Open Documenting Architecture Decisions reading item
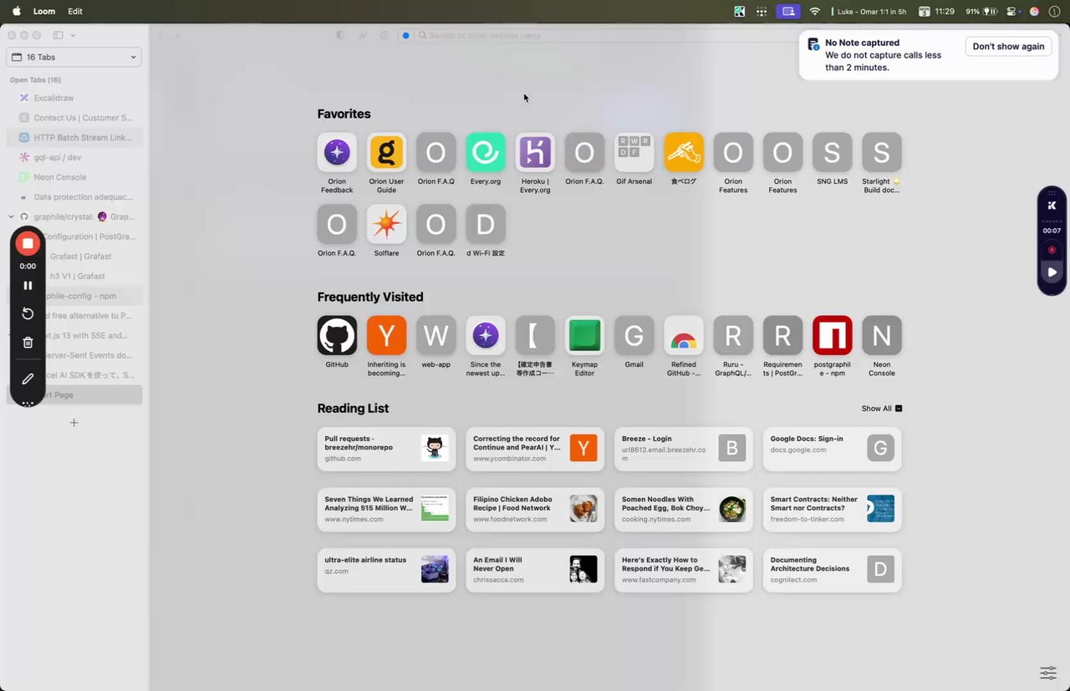 coord(832,570)
